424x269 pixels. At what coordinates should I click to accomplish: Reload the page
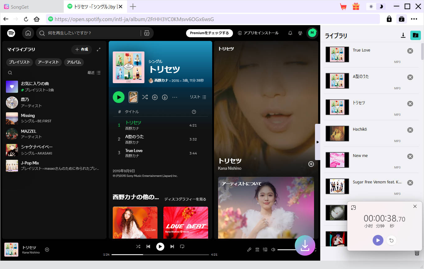(26, 19)
